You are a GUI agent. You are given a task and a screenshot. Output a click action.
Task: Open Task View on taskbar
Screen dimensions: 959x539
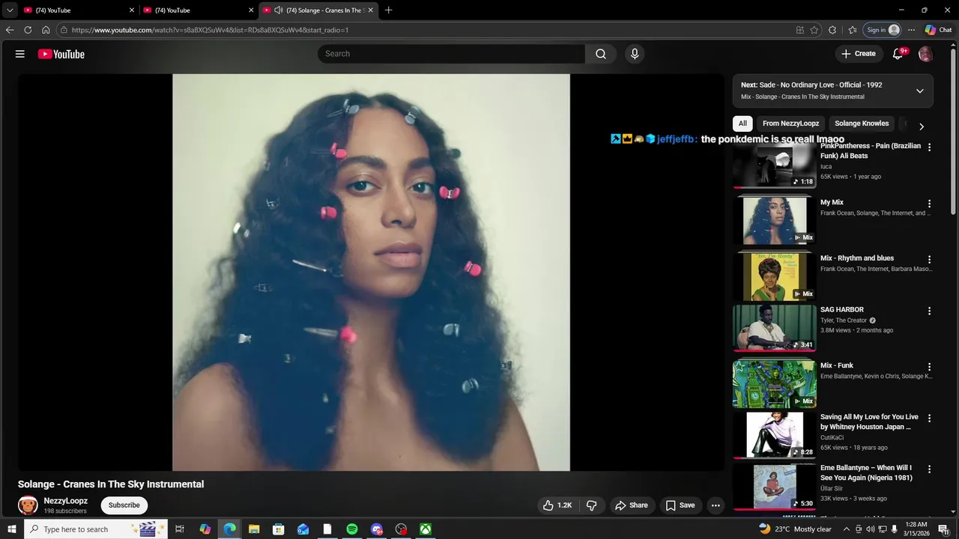point(180,529)
